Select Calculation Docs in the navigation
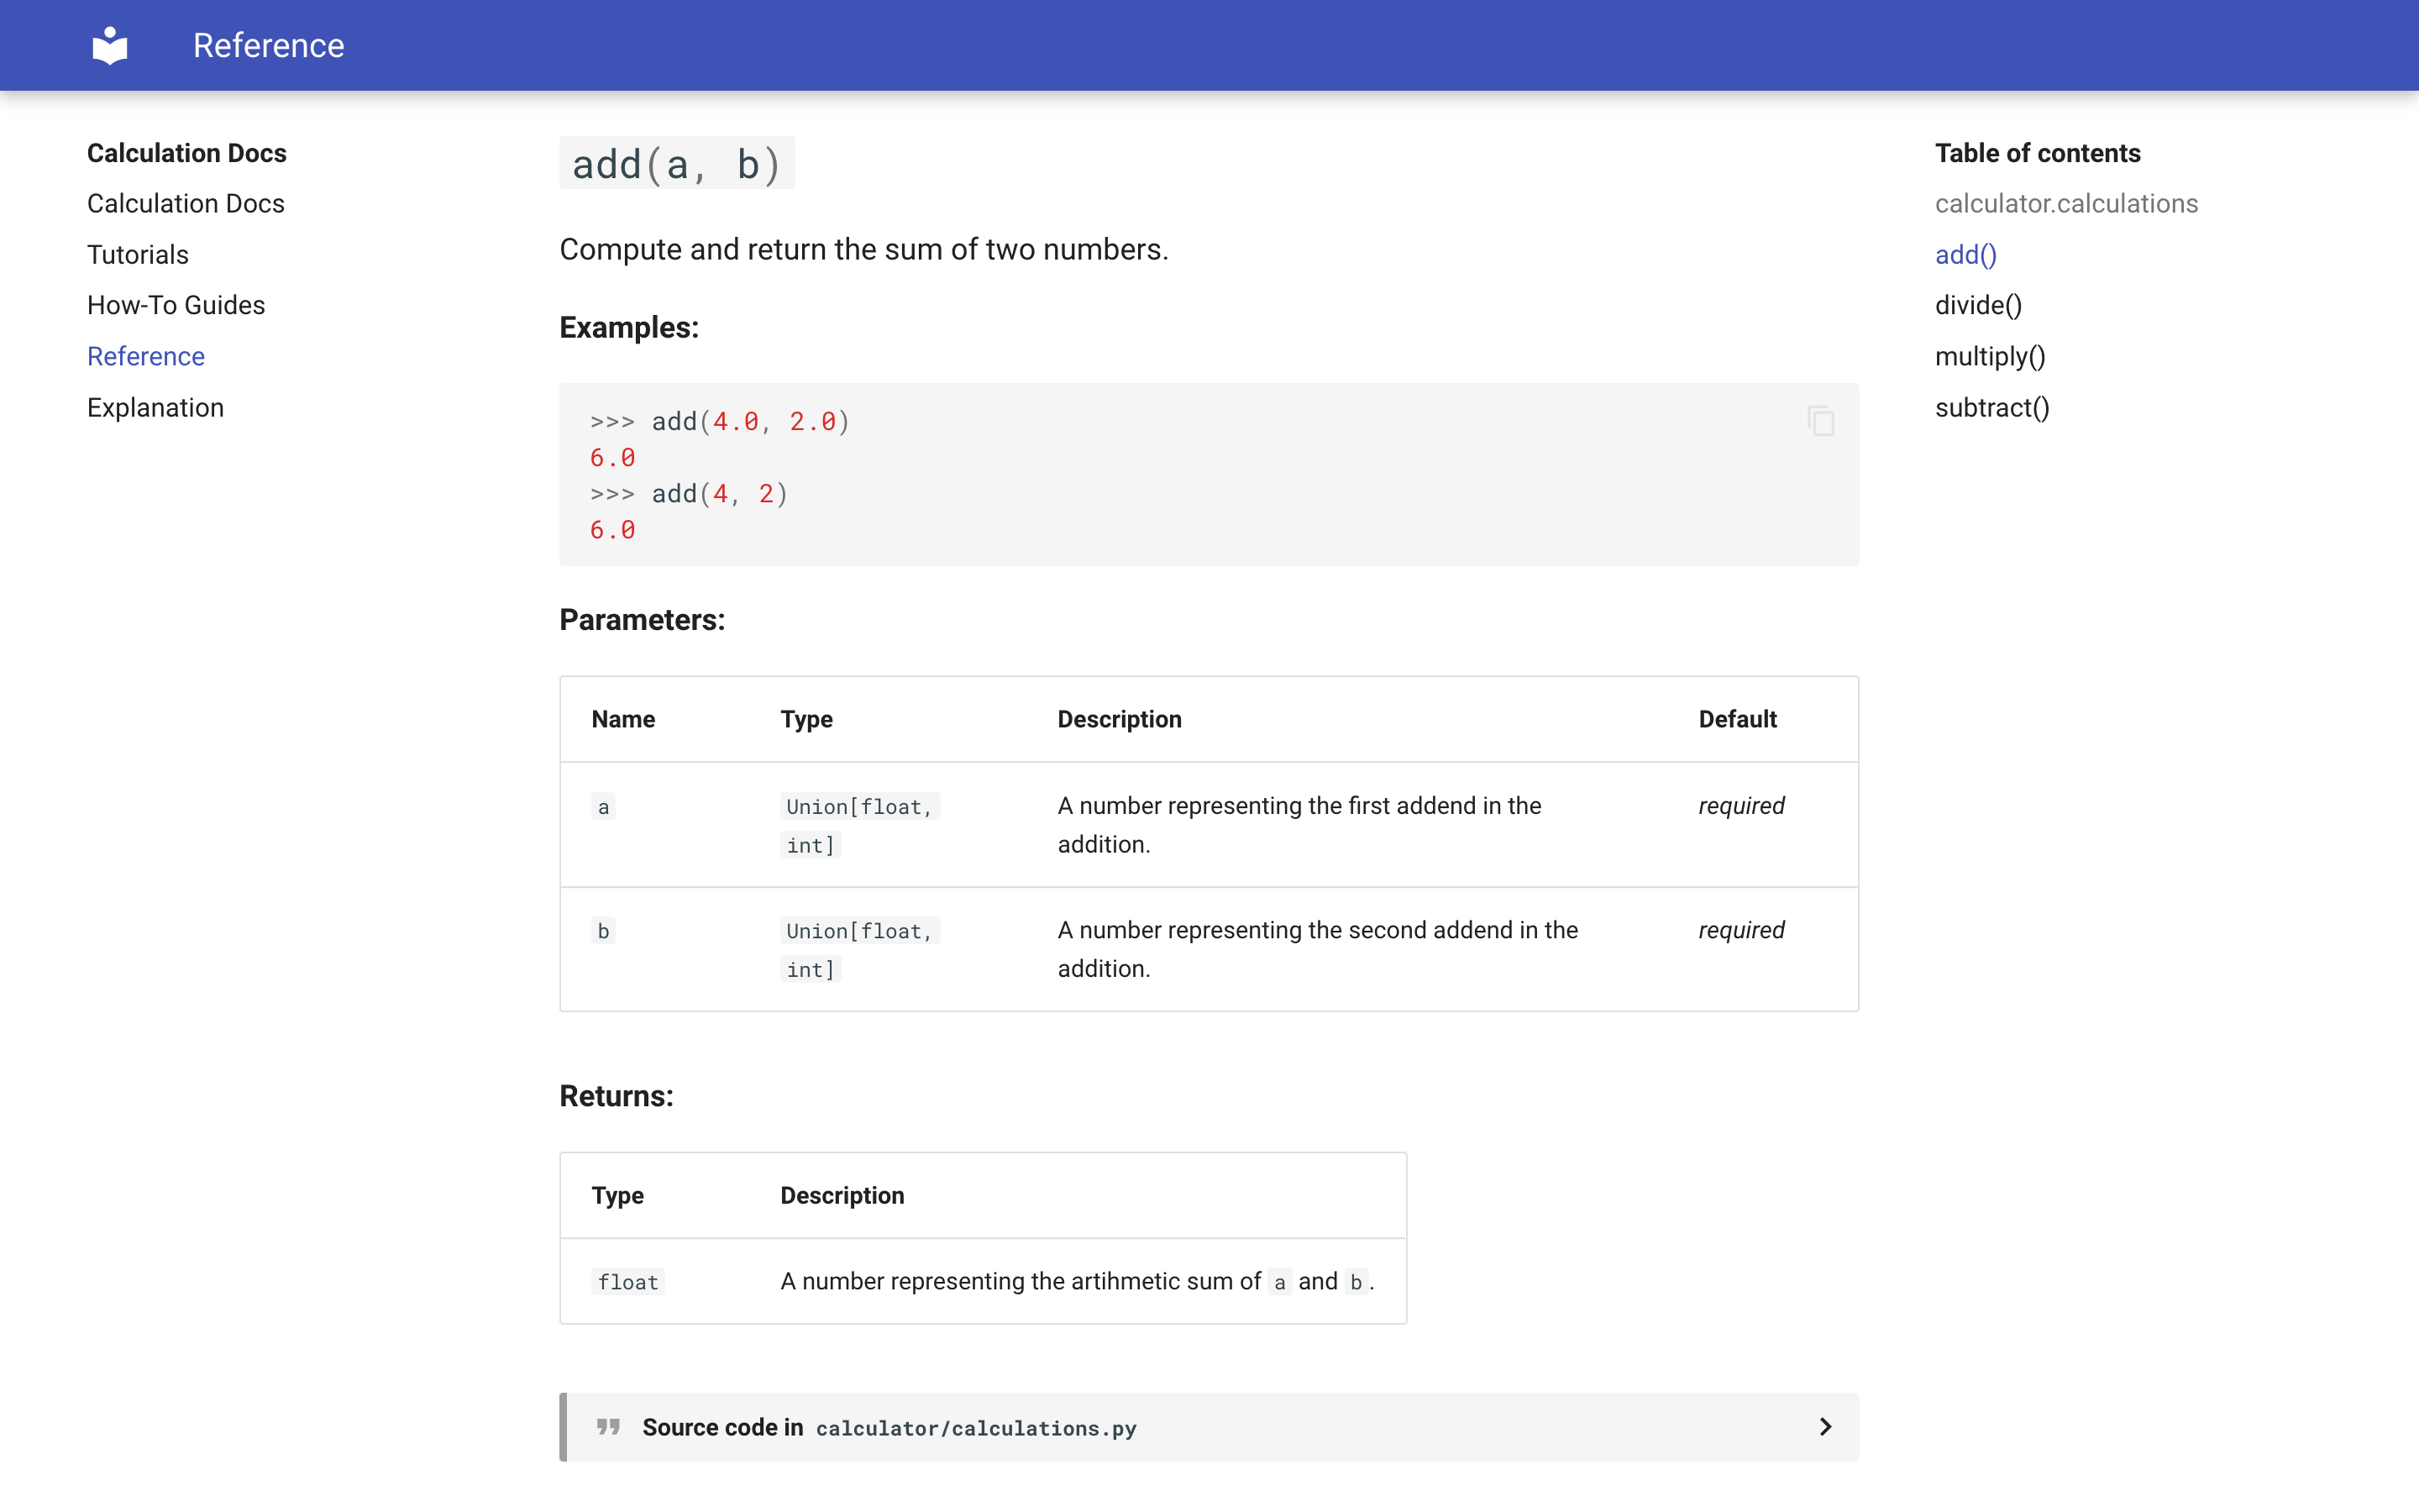 click(186, 203)
